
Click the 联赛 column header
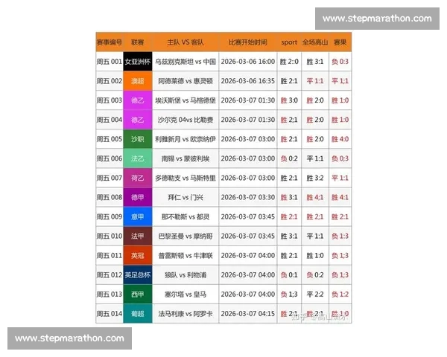[x=137, y=42]
